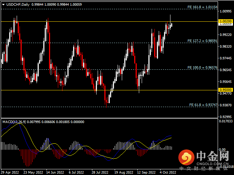Select the FE 161.8 = 1.01154 label

(202, 7)
